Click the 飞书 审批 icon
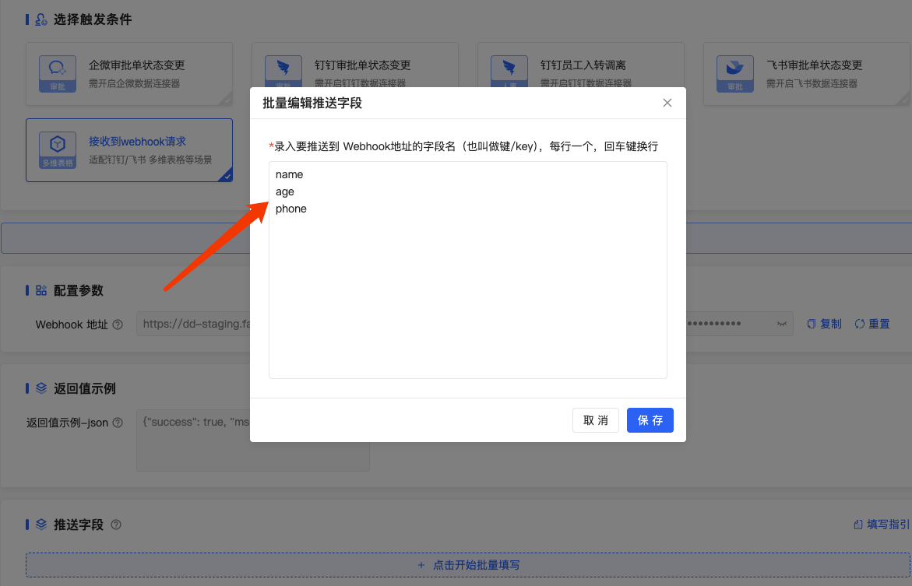This screenshot has height=586, width=912. click(735, 74)
